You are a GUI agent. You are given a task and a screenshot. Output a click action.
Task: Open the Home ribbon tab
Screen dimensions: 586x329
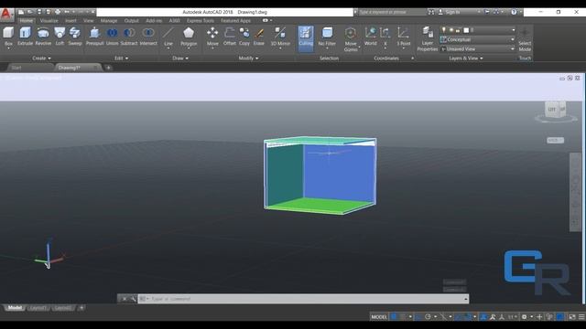(27, 20)
